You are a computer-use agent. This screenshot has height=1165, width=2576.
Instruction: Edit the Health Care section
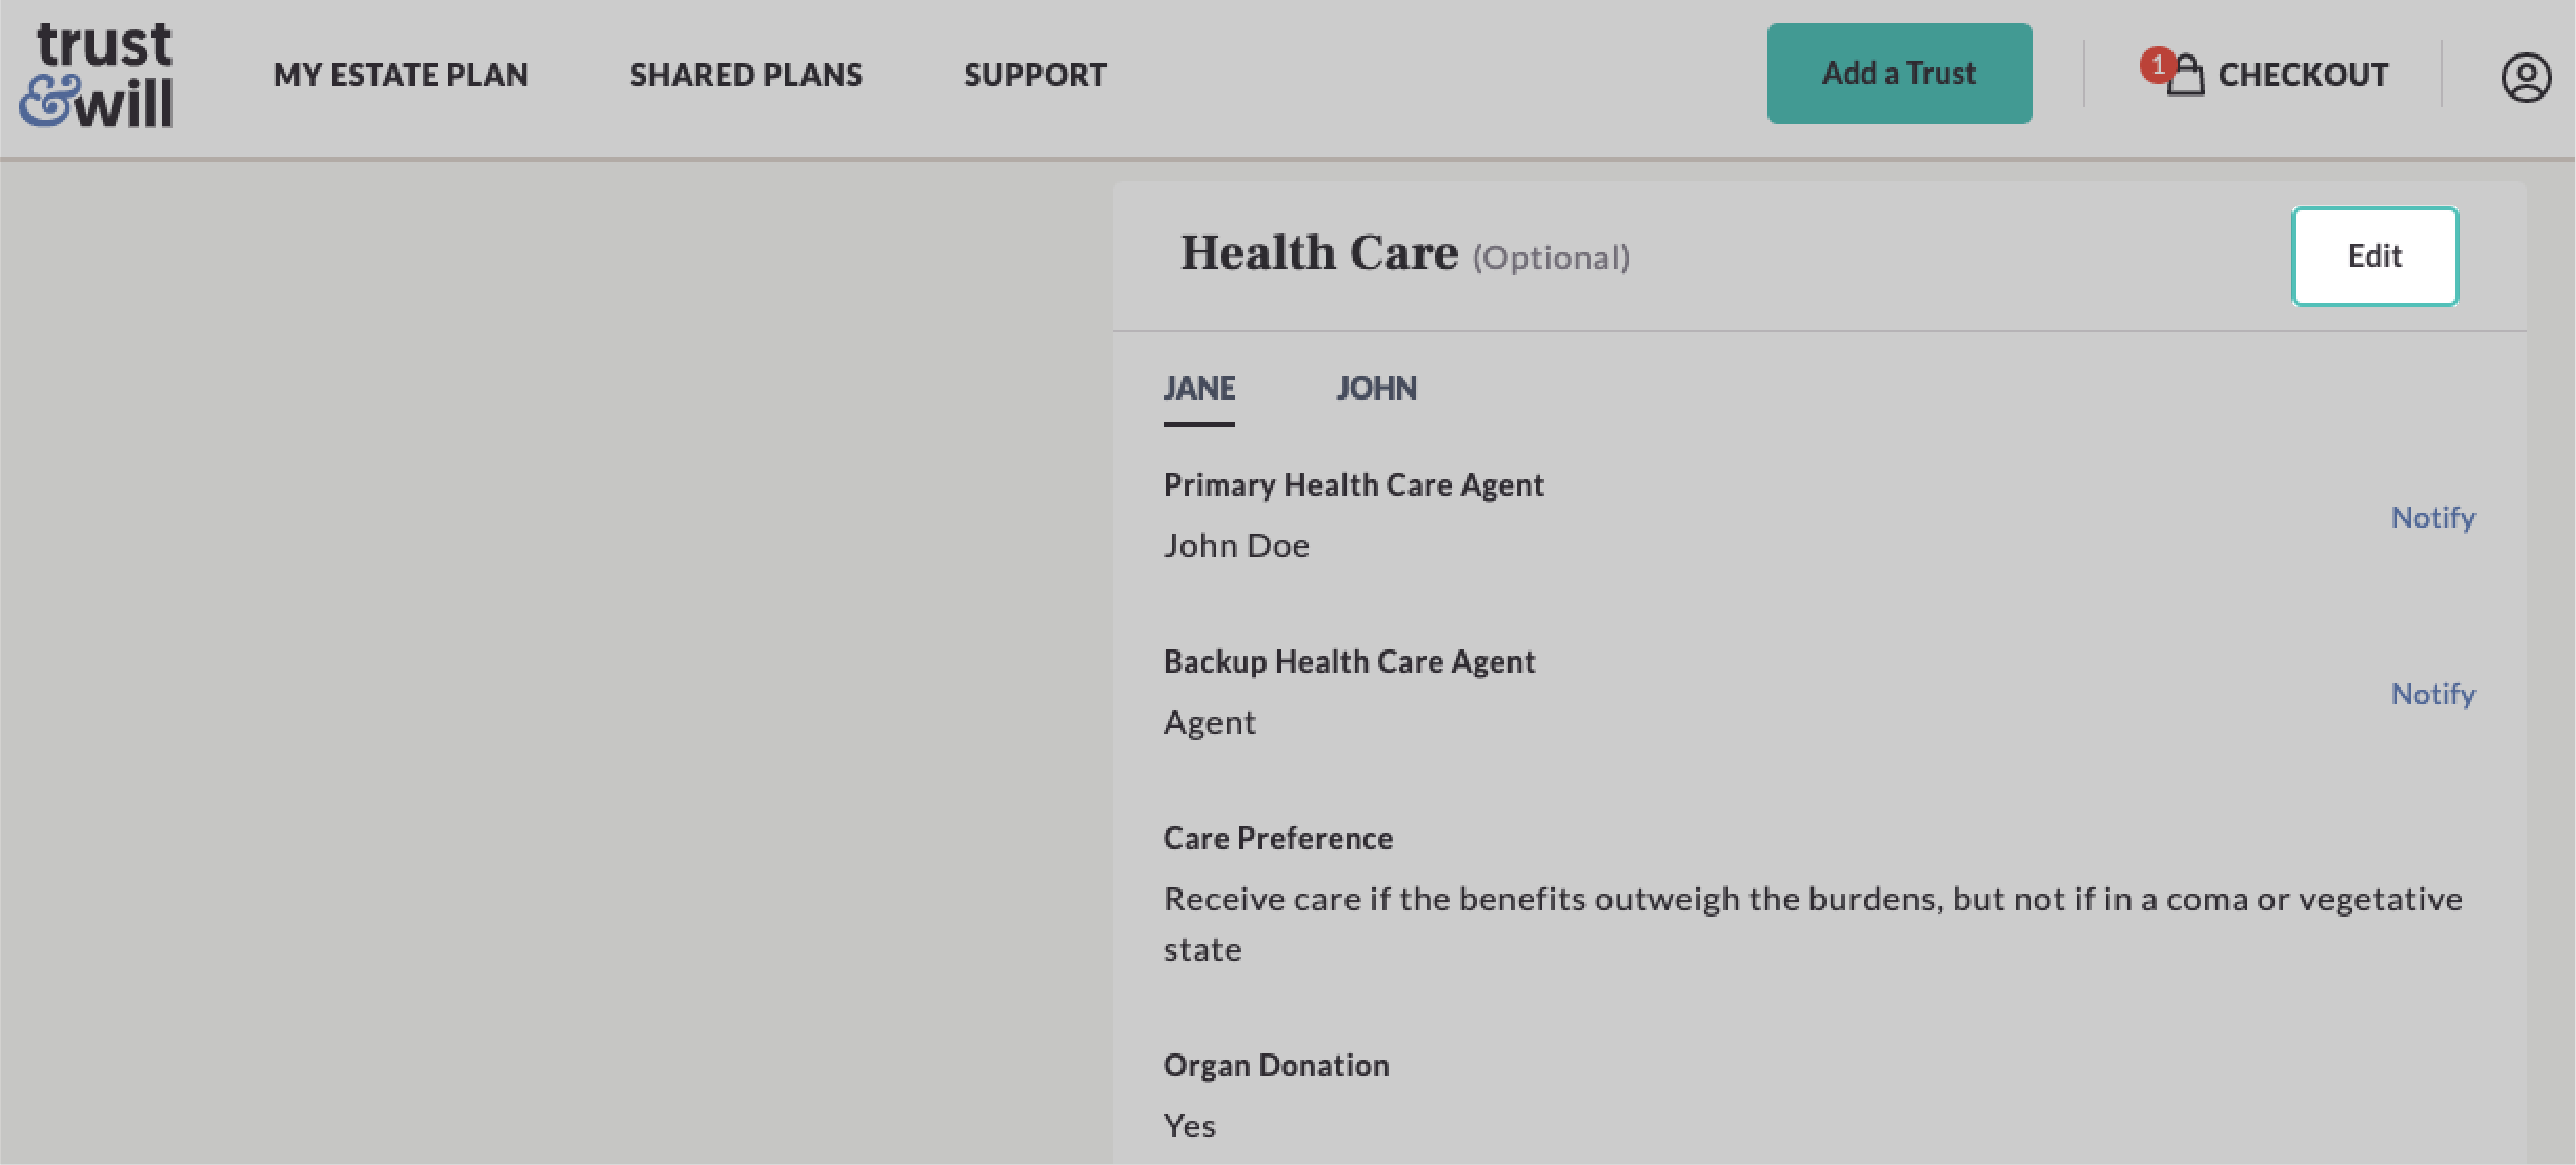click(2375, 256)
